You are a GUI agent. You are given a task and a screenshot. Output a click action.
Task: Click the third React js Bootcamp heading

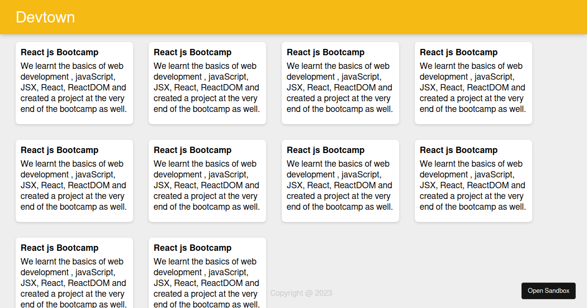pos(325,52)
